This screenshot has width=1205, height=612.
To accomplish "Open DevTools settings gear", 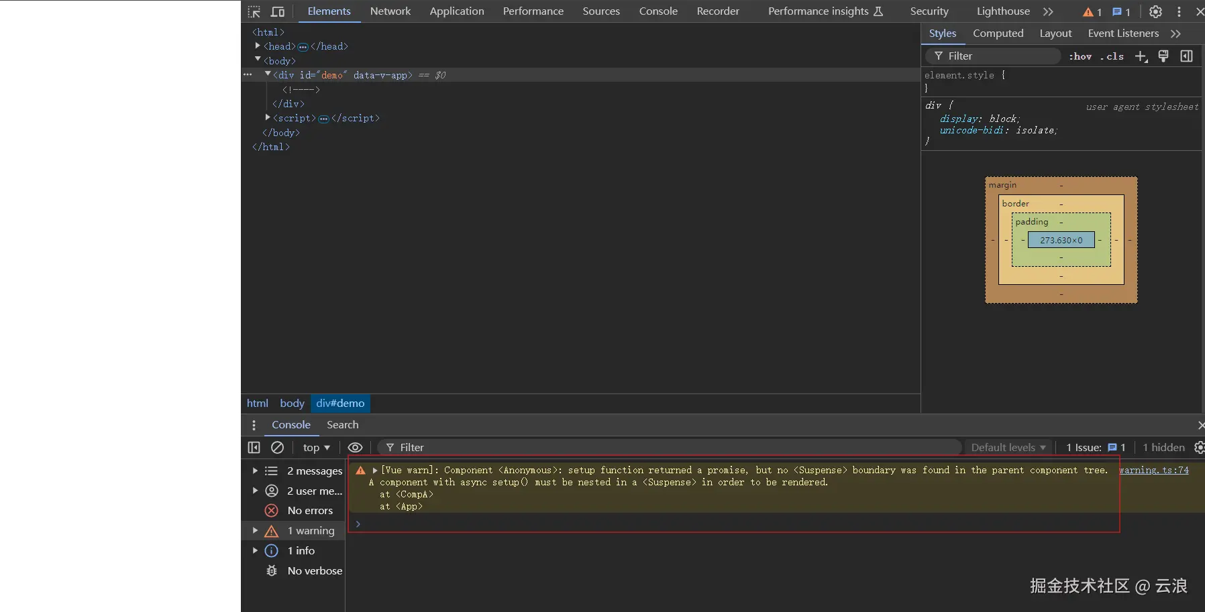I will pos(1155,11).
